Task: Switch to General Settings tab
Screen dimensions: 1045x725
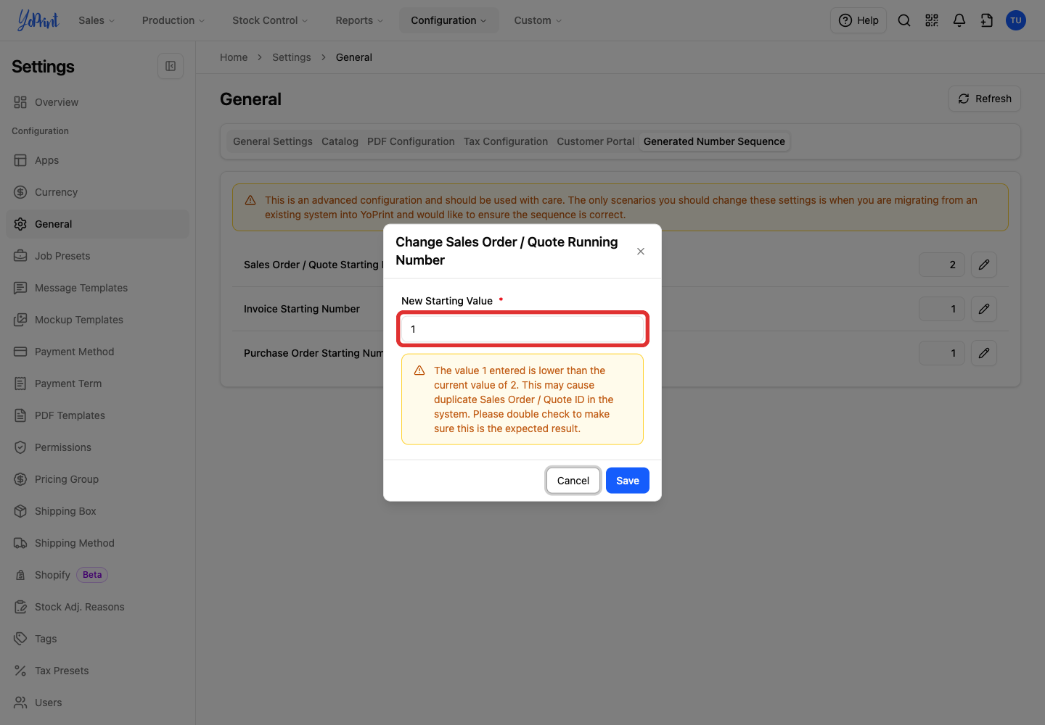Action: (x=273, y=141)
